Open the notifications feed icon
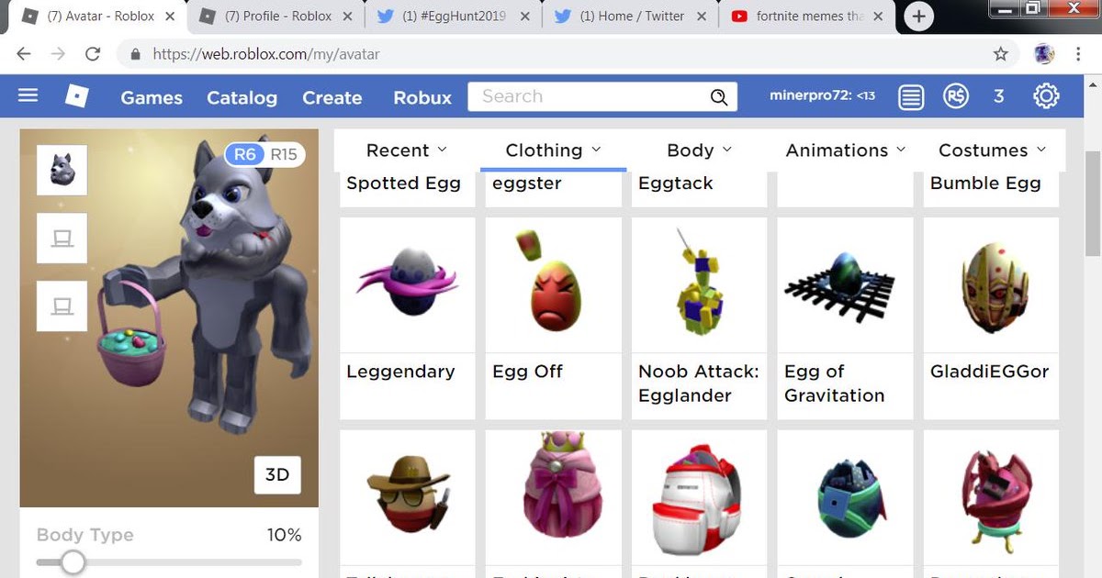Viewport: 1102px width, 578px height. [911, 96]
